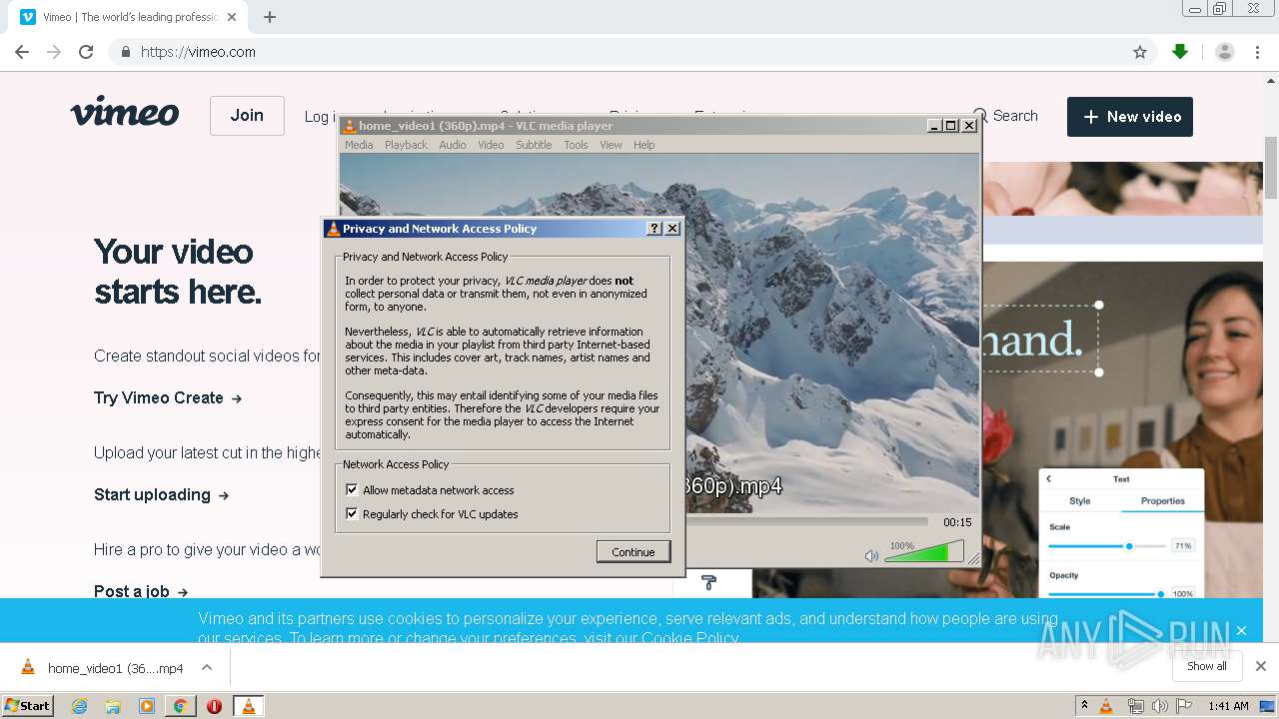This screenshot has width=1279, height=719.
Task: Dismiss the cookie banner with X
Action: tap(1241, 630)
